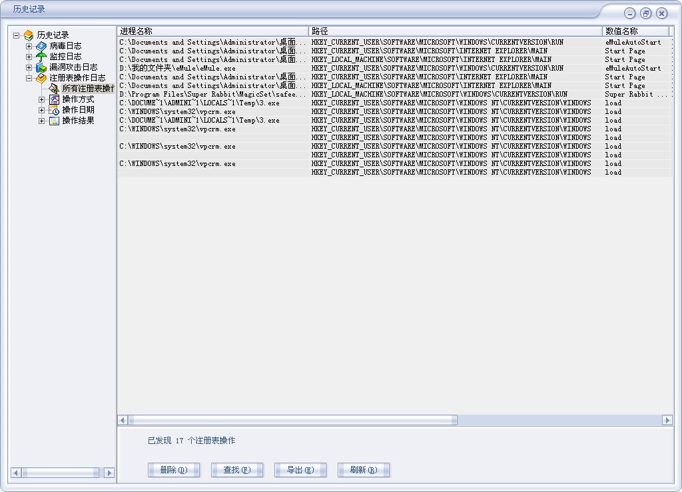Click the tree panel's scroll left arrow
Screen dimensions: 682x492
[16, 473]
